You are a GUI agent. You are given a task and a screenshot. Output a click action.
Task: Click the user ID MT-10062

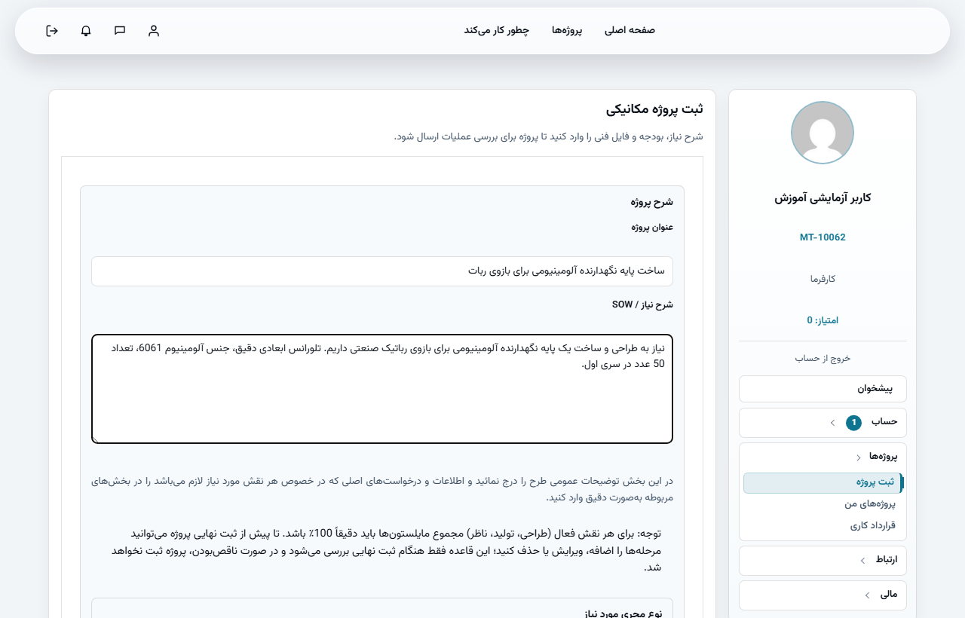[x=823, y=237]
